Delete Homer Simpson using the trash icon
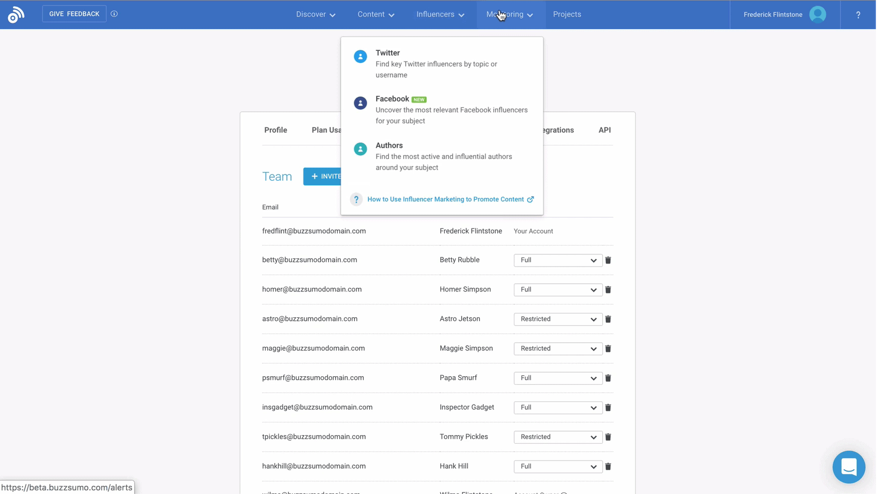Viewport: 877px width, 494px height. click(608, 289)
